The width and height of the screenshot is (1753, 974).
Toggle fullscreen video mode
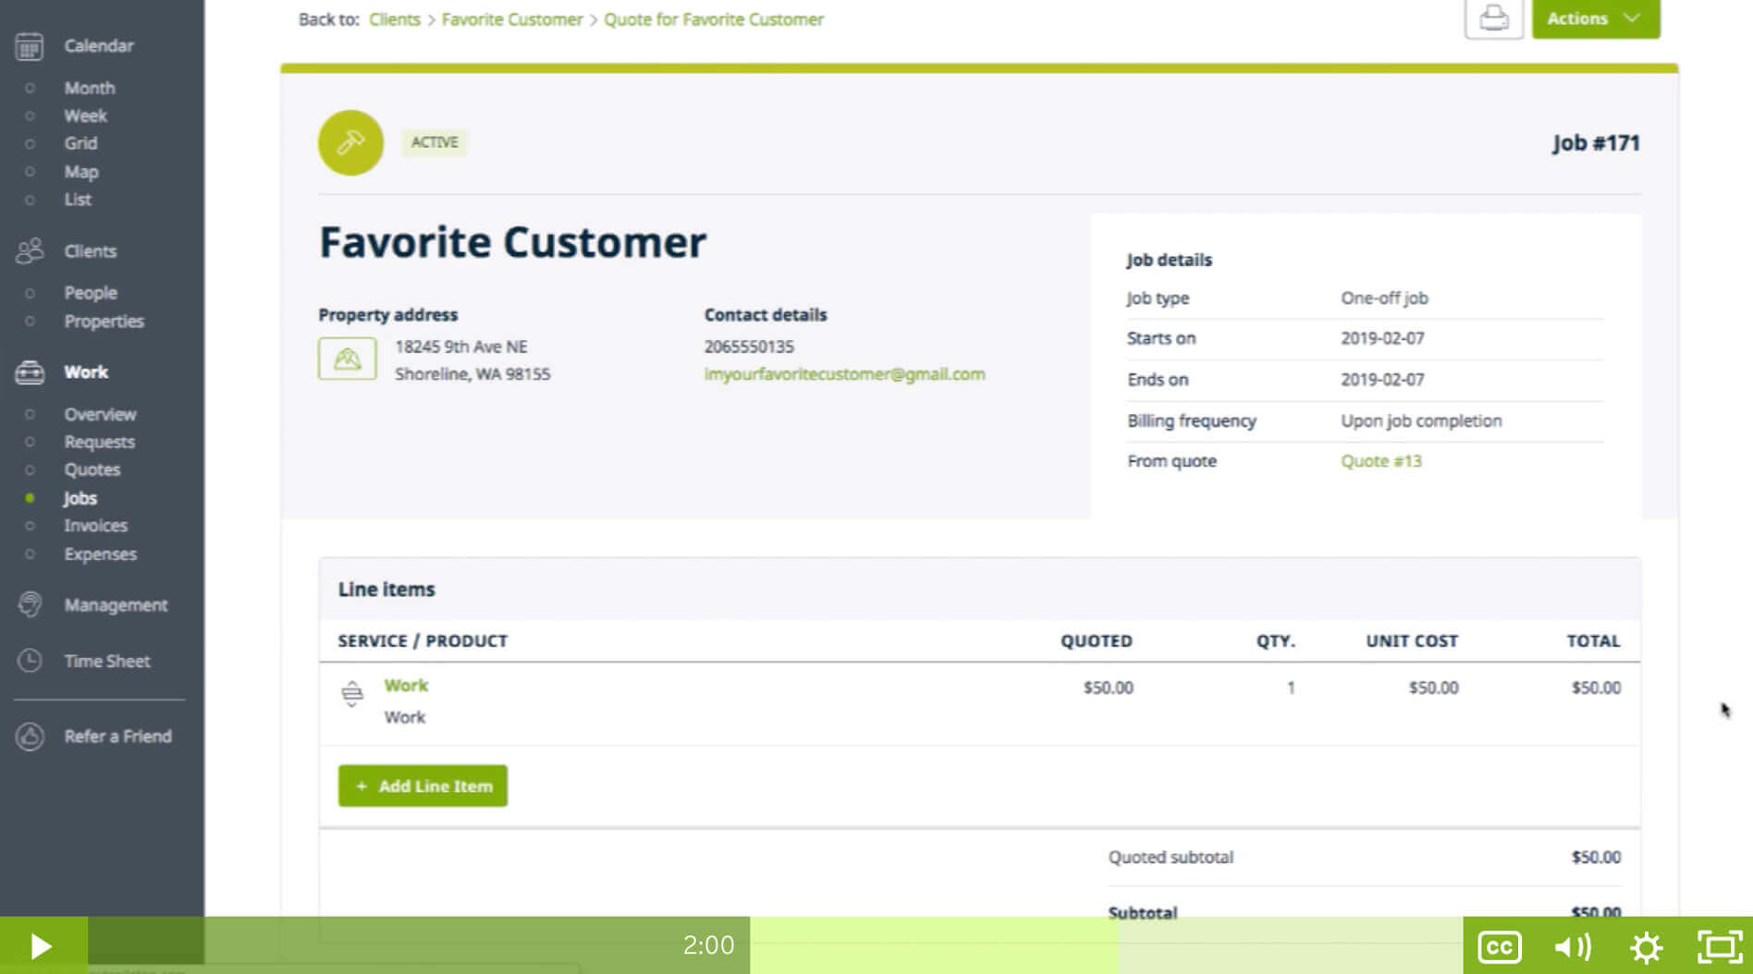[x=1719, y=946]
